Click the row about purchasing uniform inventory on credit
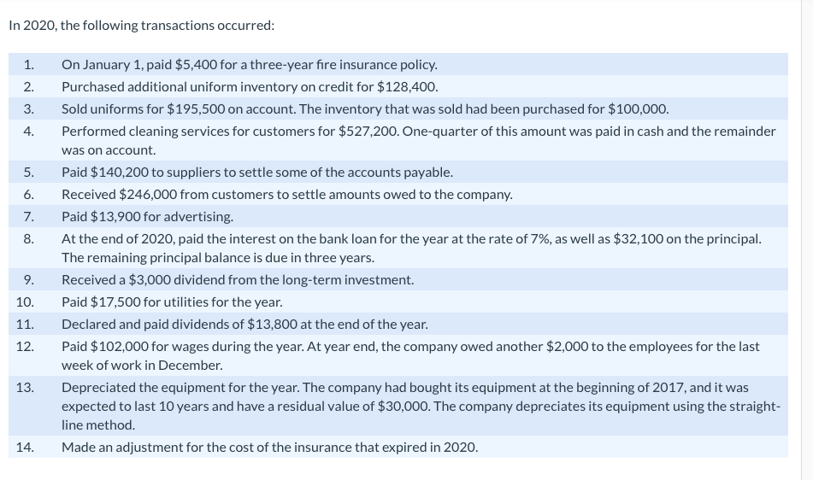The width and height of the screenshot is (813, 480). tap(398, 86)
